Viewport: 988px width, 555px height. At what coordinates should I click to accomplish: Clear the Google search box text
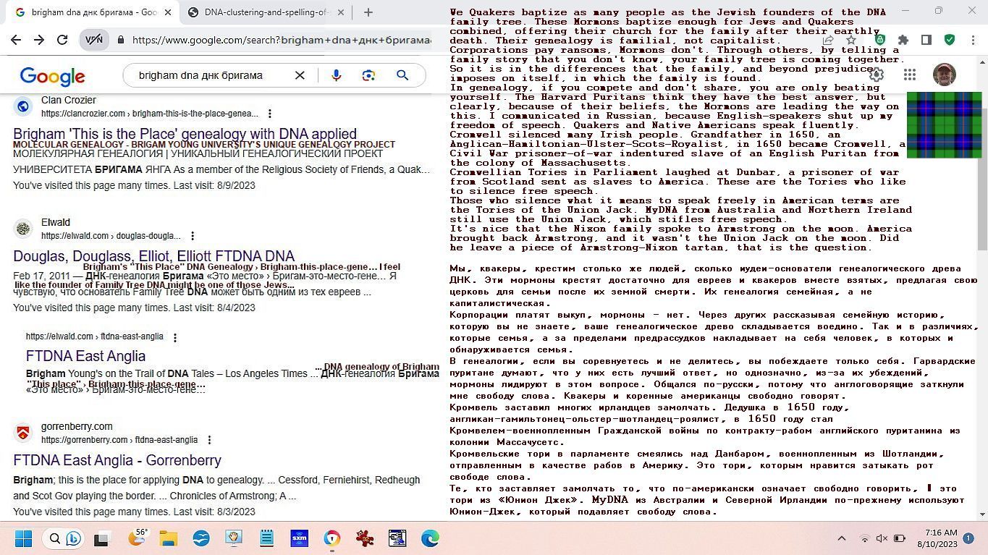pos(300,75)
